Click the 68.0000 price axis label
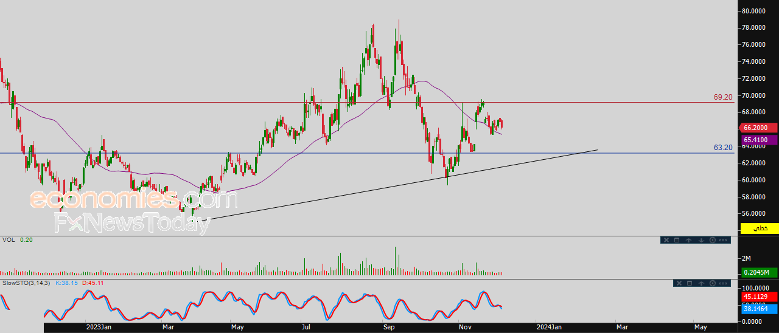Viewport: 779px width, 333px height. pyautogui.click(x=753, y=112)
